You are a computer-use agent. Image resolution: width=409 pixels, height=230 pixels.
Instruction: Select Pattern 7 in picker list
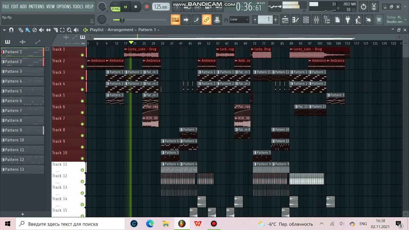(22, 111)
